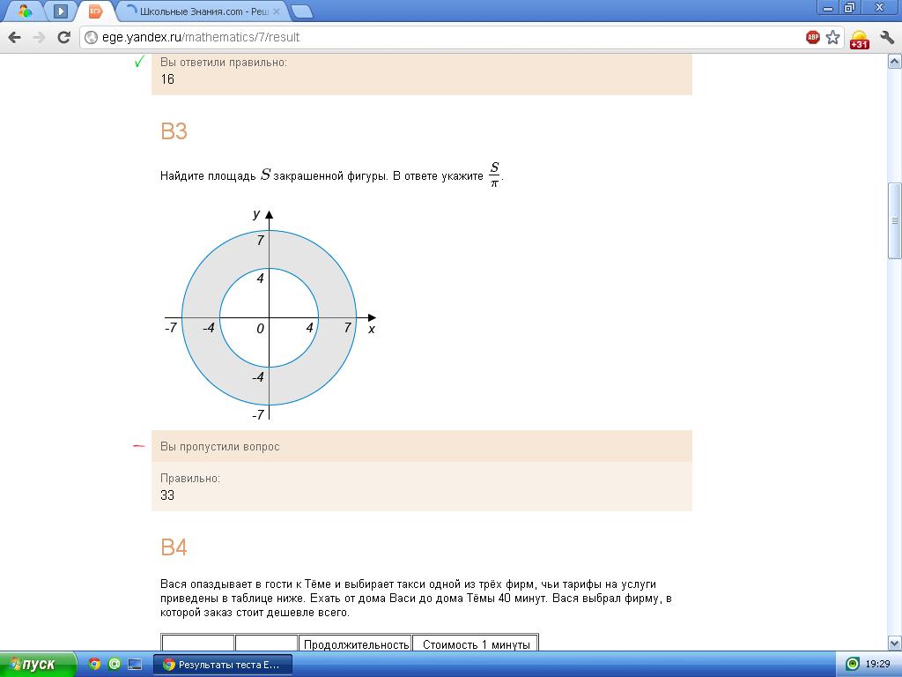Switch to the Школьные Знания.com tab
Viewport: 902px width, 677px height.
tap(202, 11)
